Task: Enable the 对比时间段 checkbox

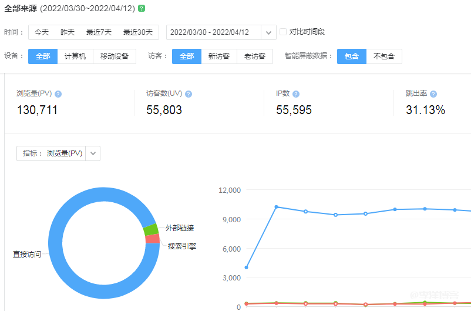Action: pos(283,32)
